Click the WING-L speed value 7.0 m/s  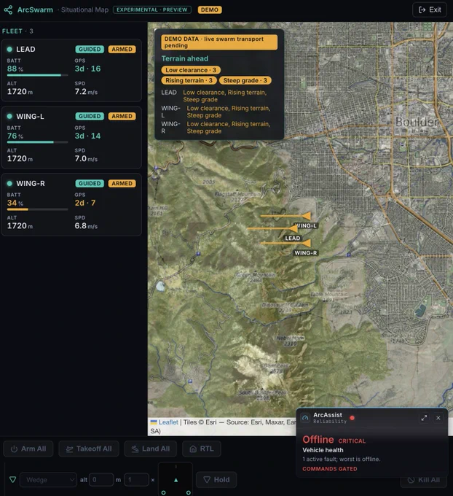86,159
